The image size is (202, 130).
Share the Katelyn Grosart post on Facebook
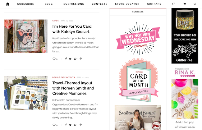pyautogui.click(x=66, y=59)
